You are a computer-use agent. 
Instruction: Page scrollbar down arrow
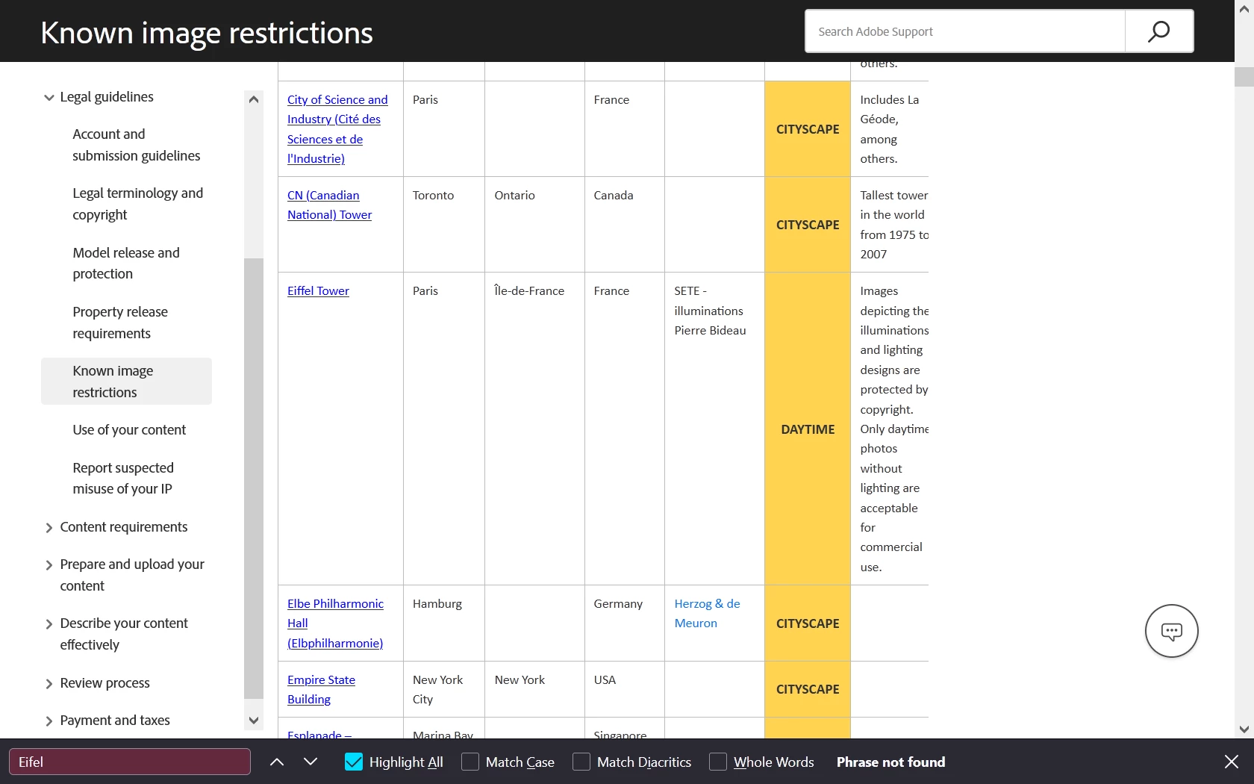1244,729
